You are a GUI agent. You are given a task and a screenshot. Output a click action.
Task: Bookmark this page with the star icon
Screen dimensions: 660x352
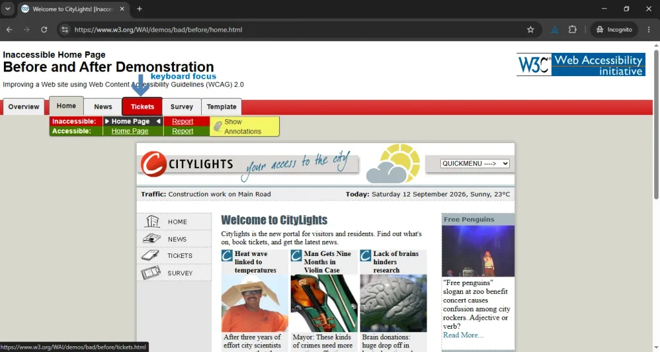(530, 30)
